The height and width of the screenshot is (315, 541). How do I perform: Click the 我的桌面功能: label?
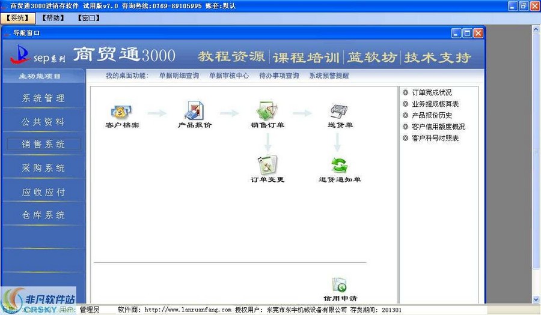click(127, 76)
